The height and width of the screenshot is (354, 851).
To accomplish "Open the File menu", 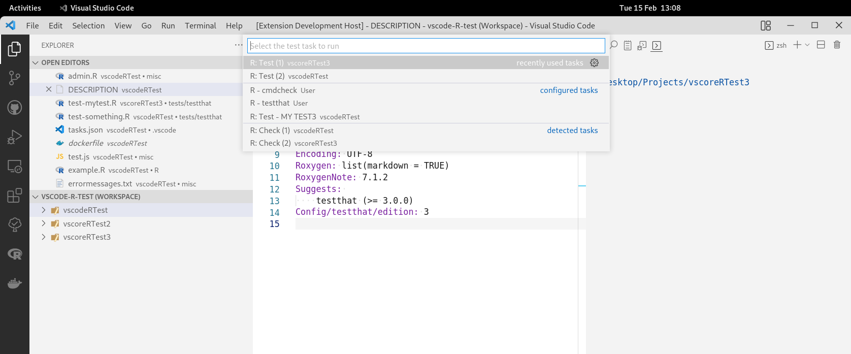I will [32, 25].
